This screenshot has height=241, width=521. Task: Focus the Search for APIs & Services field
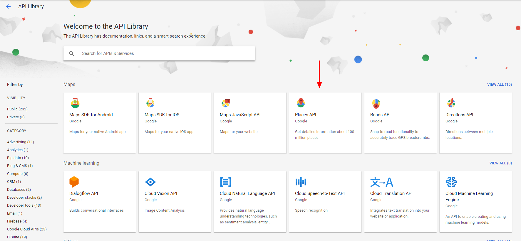(159, 53)
